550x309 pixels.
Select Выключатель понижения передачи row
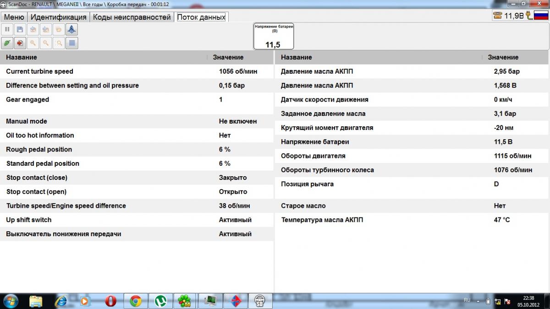(x=137, y=234)
